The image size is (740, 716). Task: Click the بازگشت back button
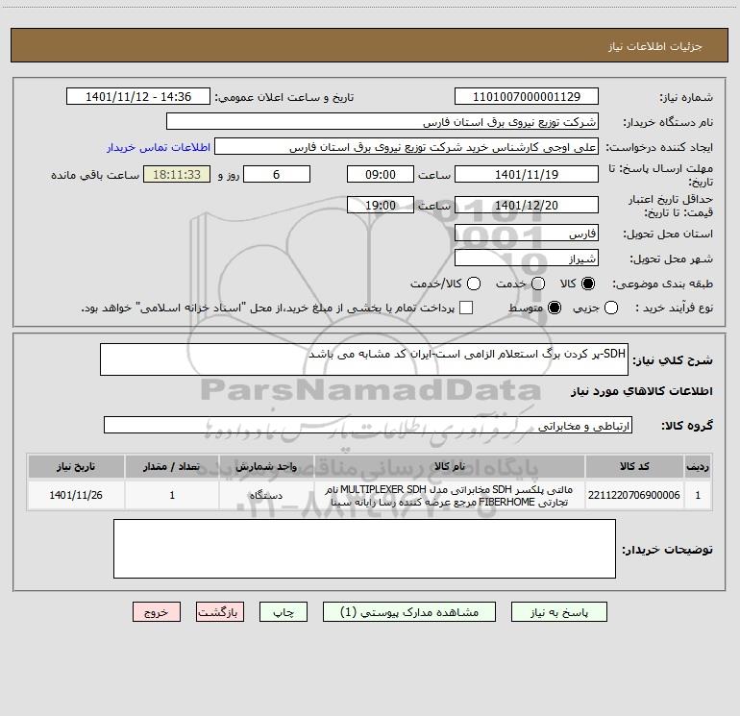point(220,612)
